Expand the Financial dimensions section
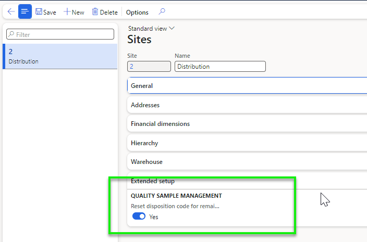 (x=160, y=124)
